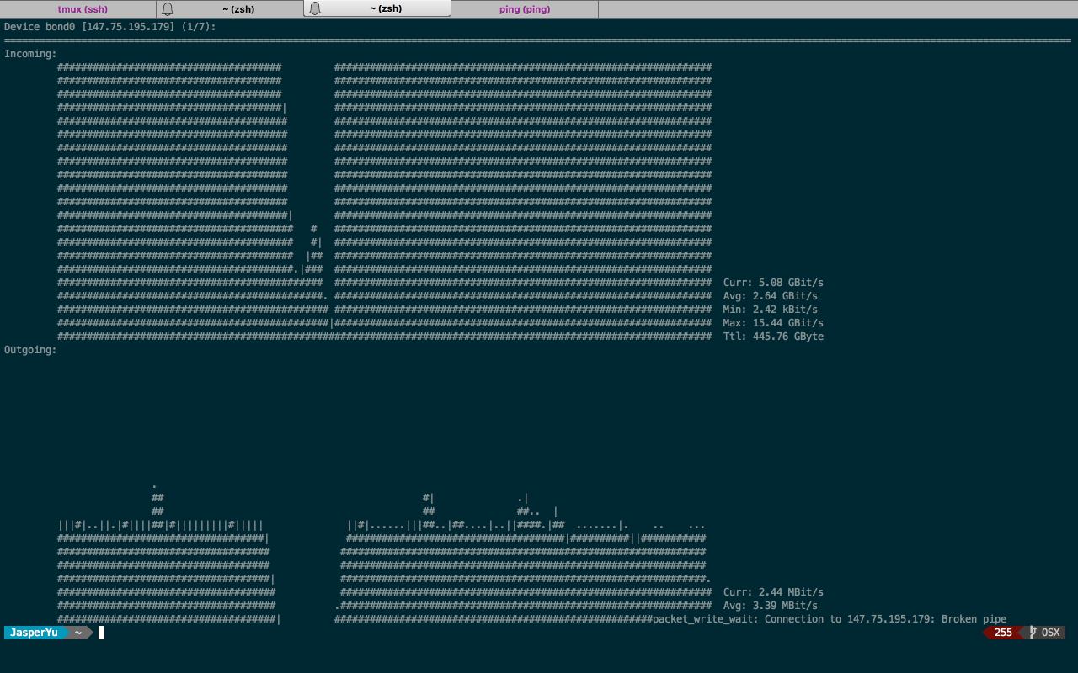Viewport: 1078px width, 673px height.
Task: Click the Incoming section label
Action: pos(30,54)
